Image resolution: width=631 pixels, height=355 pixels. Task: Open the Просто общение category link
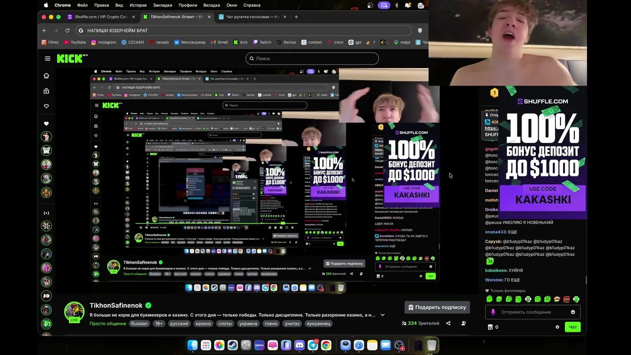pyautogui.click(x=107, y=323)
